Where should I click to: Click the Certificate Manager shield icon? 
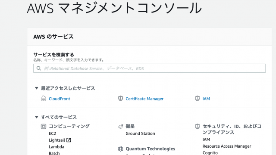point(120,99)
